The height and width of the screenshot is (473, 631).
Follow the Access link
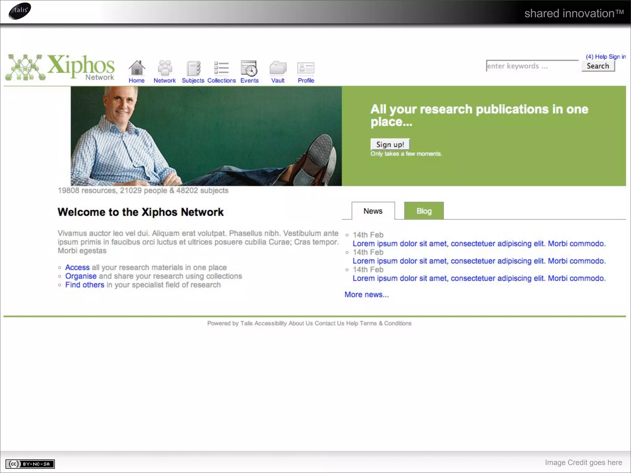(77, 267)
